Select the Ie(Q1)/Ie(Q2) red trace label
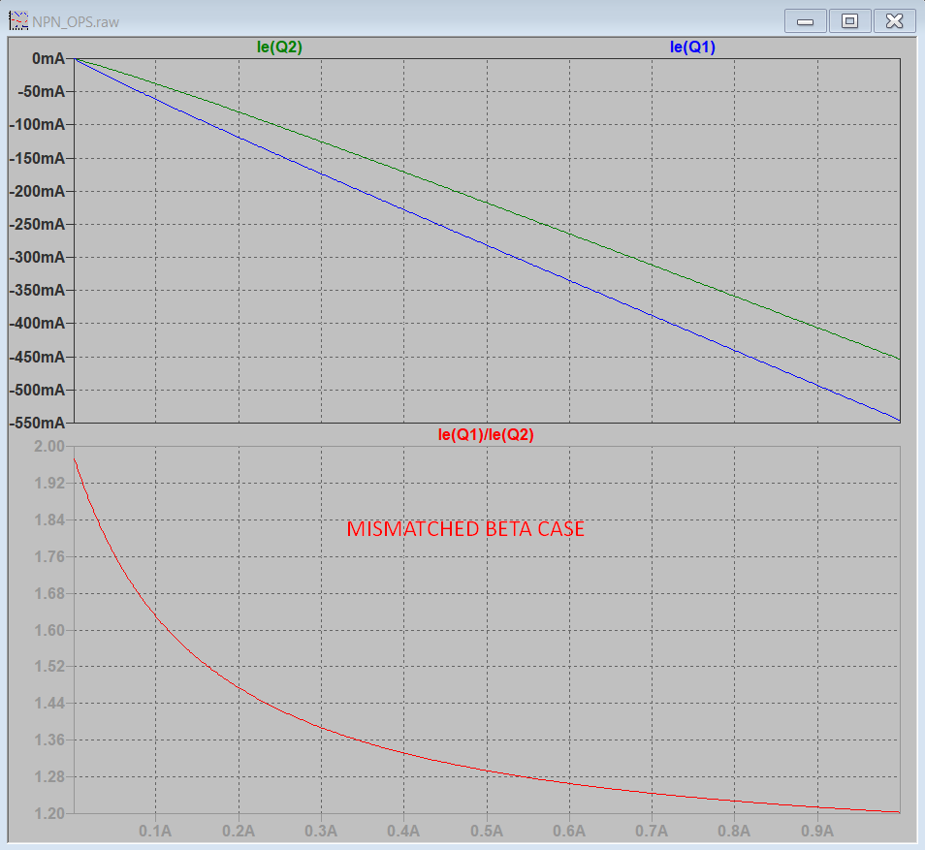The height and width of the screenshot is (850, 925). (486, 435)
